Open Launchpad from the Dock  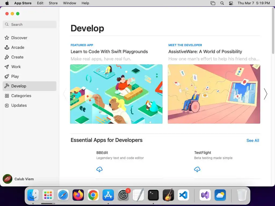[48, 195]
